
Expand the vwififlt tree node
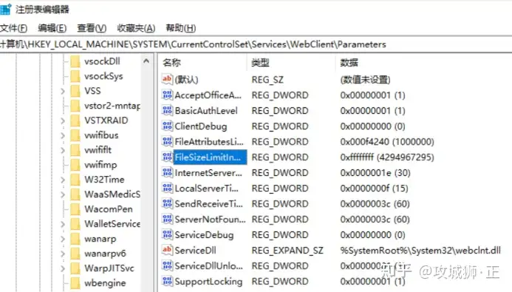coord(63,150)
